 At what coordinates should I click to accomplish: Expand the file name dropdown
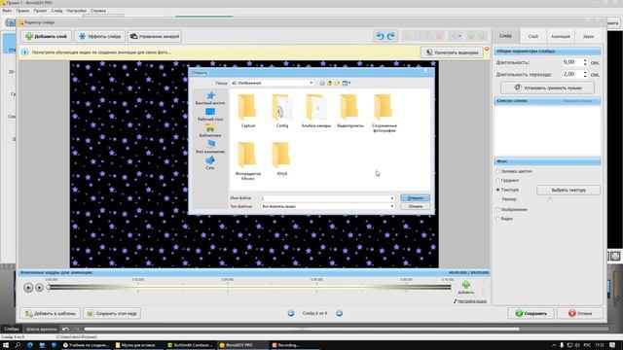point(391,198)
